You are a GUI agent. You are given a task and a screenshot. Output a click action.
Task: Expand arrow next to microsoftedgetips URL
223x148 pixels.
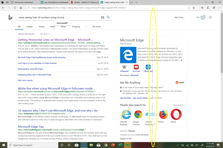point(85,130)
